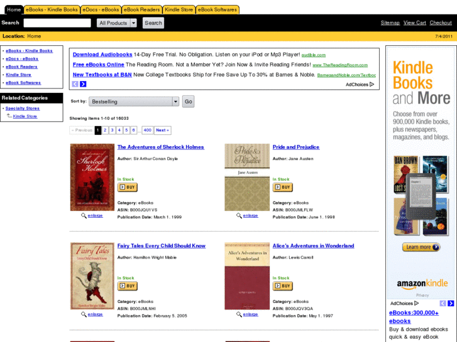The image size is (457, 342).
Task: Open eBook Readers sidebar link
Action: pyautogui.click(x=21, y=67)
